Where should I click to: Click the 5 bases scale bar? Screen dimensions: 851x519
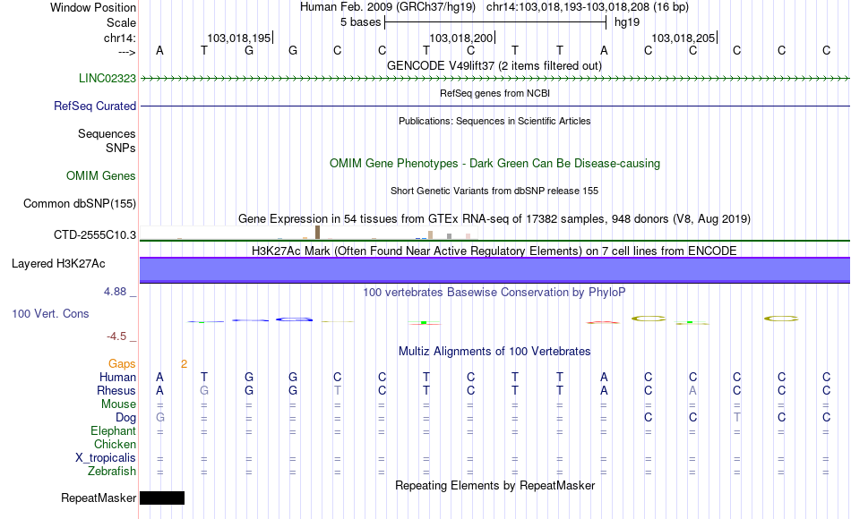coord(495,22)
